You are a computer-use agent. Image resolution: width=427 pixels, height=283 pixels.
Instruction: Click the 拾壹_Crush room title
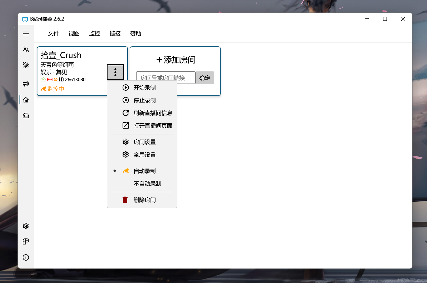(x=61, y=55)
